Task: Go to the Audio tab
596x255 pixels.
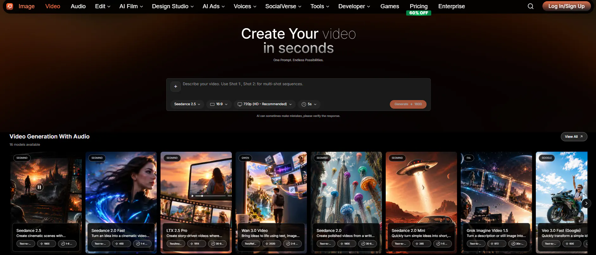Action: 78,6
